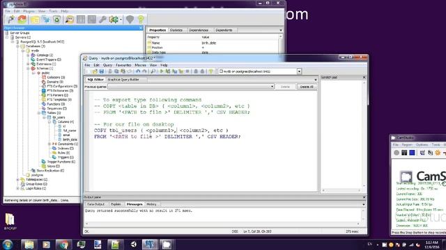Open the Favourites menu in Query window
Screen dimensions: 446x250
(x=123, y=65)
